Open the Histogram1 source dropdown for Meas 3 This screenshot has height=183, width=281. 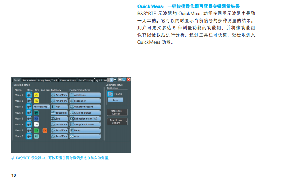click(41, 107)
